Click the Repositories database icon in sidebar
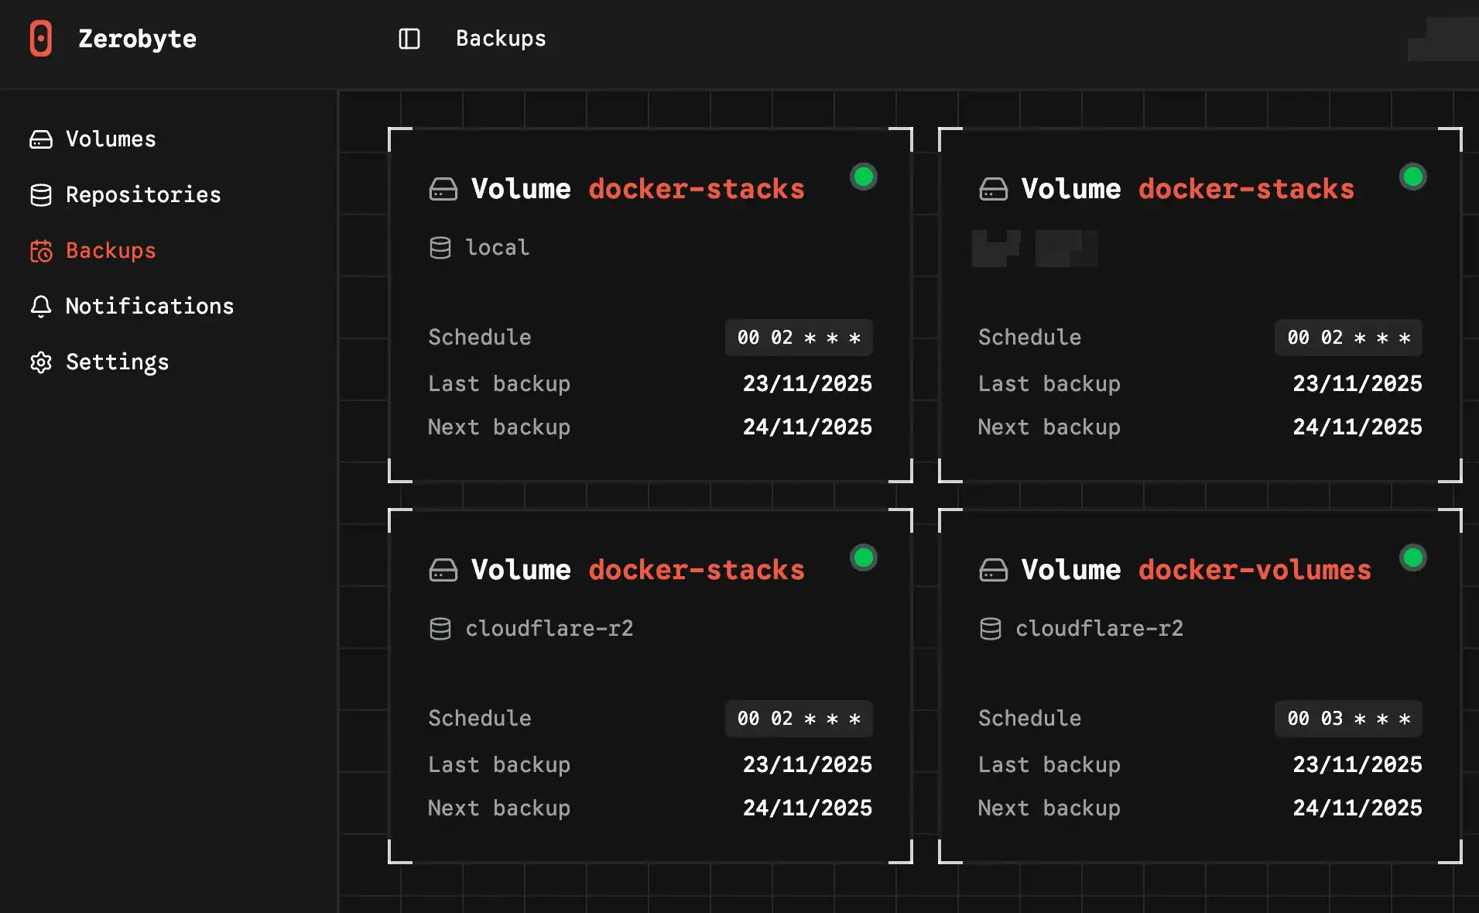 (41, 195)
